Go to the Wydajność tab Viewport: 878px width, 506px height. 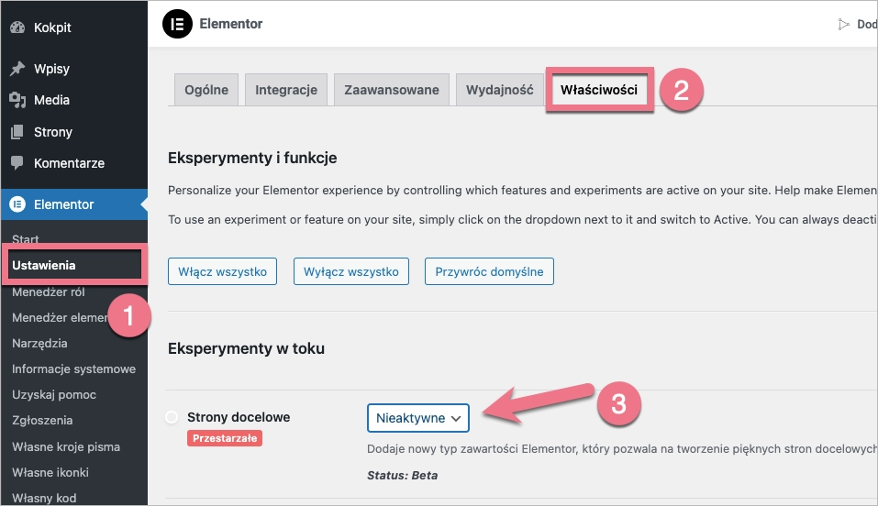(x=499, y=91)
